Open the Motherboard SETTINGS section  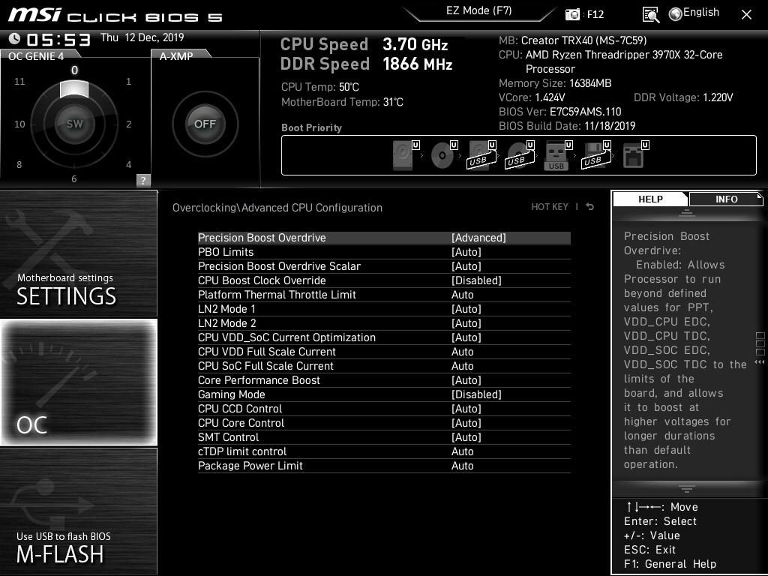pyautogui.click(x=78, y=255)
